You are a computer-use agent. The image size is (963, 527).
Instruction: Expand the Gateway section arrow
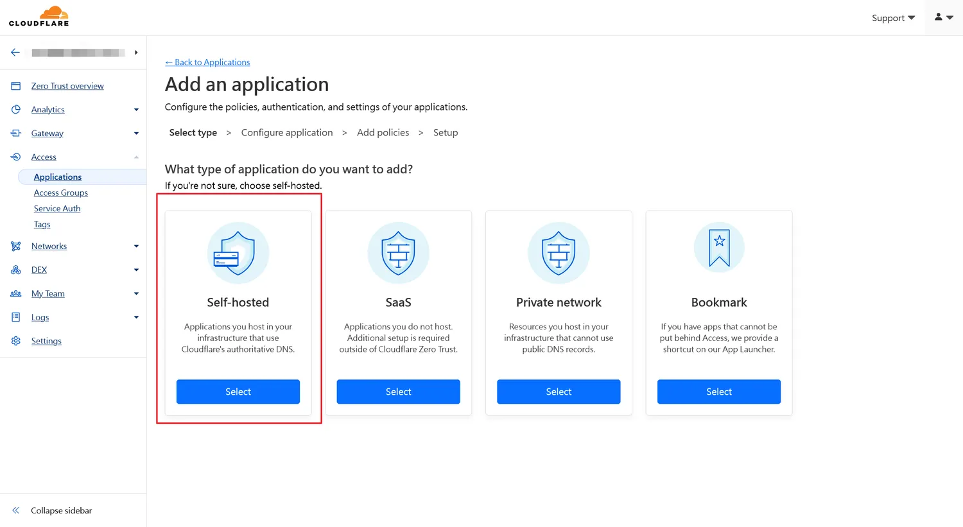pyautogui.click(x=136, y=134)
